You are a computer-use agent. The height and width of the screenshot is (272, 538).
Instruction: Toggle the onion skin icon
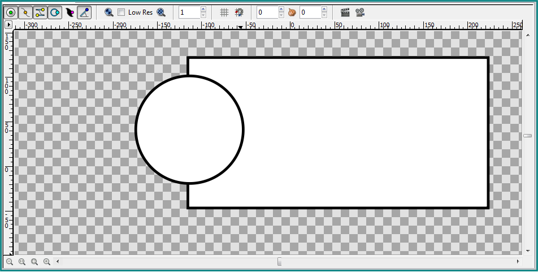[x=292, y=12]
